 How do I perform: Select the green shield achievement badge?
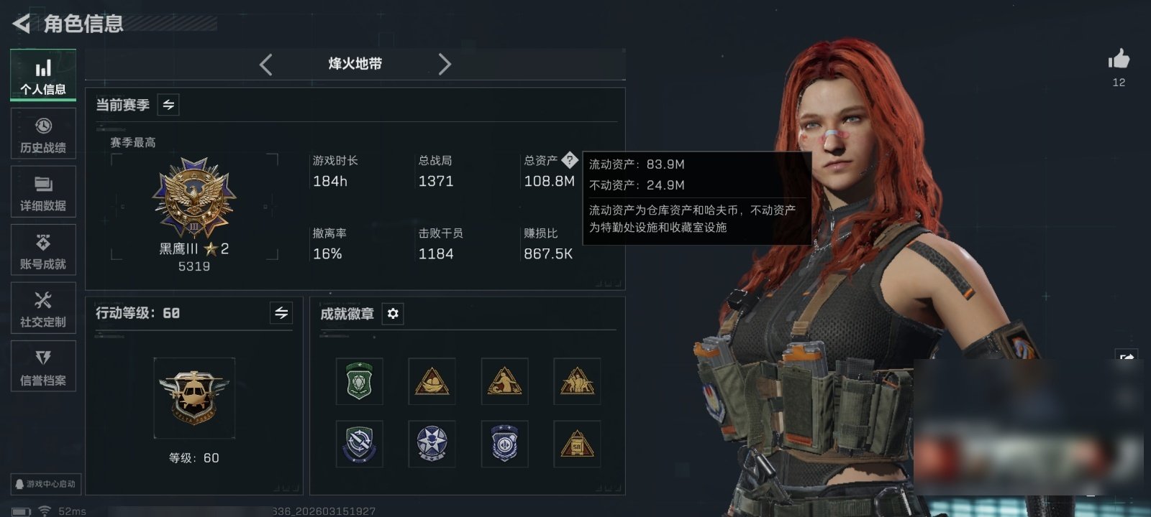click(x=359, y=381)
